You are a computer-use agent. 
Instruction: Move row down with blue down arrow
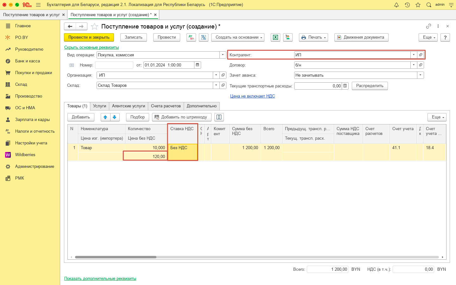point(115,117)
